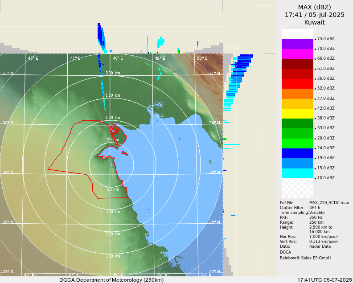
Task: Click the '150 km' ring label north of radar
Action: [x=113, y=95]
